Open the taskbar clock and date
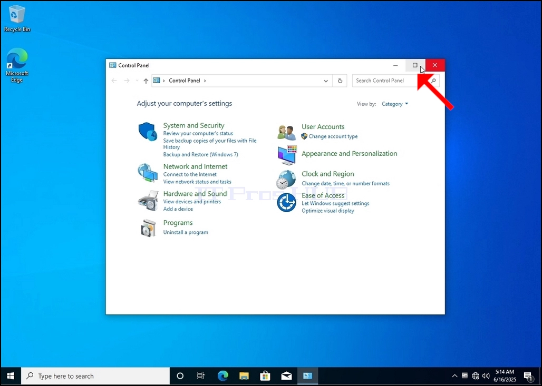 point(505,375)
